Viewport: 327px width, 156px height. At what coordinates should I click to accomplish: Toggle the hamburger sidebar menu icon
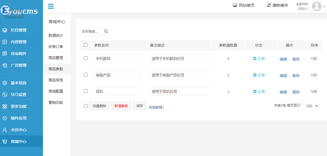(x=51, y=6)
